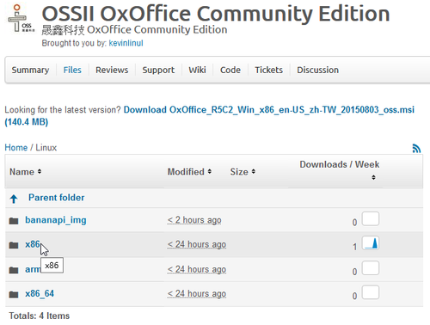Image resolution: width=430 pixels, height=325 pixels.
Task: Navigate to Home breadcrumb link
Action: coord(16,148)
